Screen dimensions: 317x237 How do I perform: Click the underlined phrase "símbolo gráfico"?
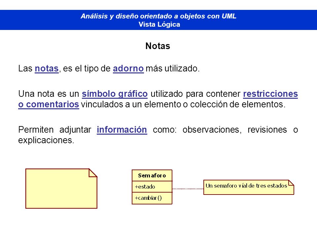point(115,94)
